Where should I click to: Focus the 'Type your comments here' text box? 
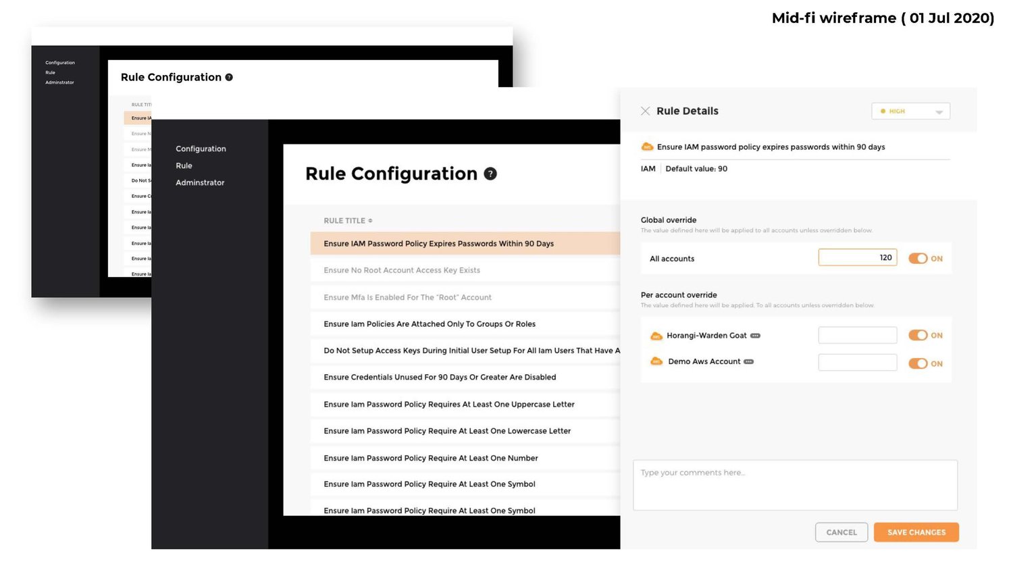click(x=795, y=485)
